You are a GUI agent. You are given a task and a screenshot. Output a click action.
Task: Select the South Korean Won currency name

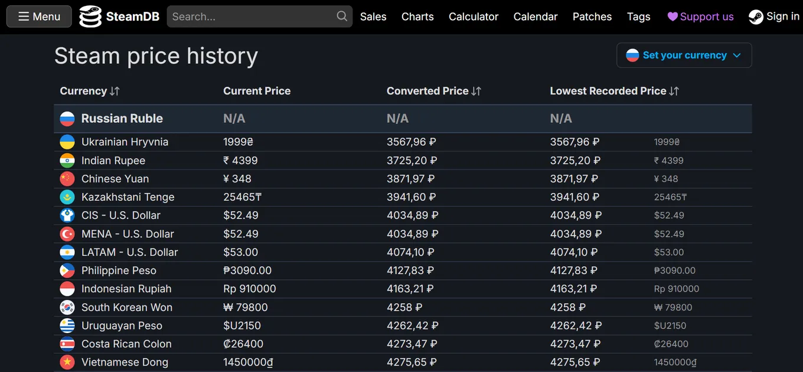point(127,307)
